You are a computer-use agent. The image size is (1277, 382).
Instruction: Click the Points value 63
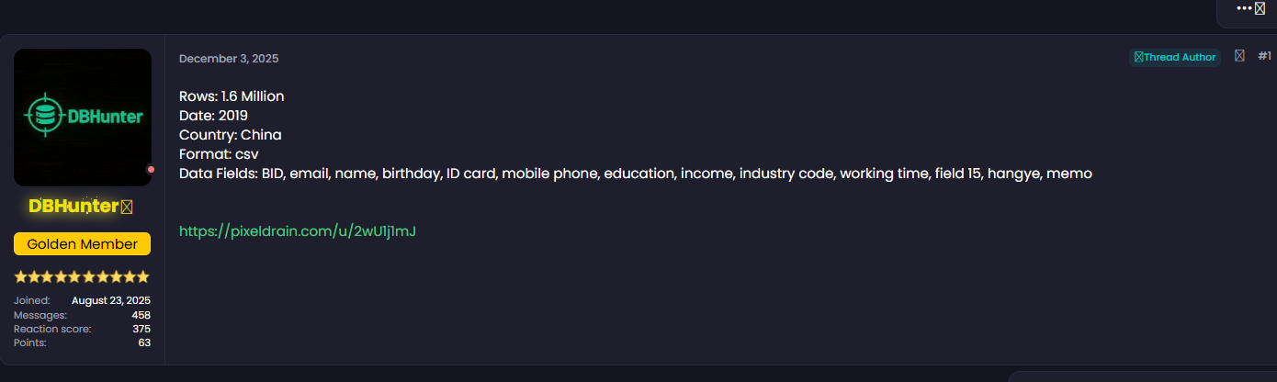[x=144, y=343]
